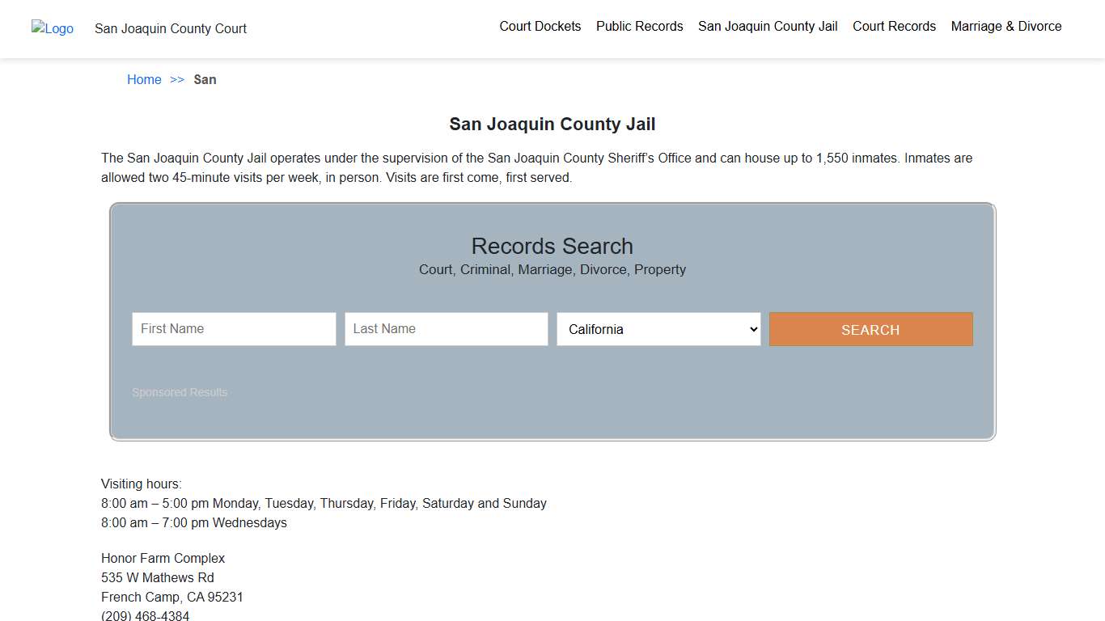Click the Records Search heading

[x=552, y=246]
